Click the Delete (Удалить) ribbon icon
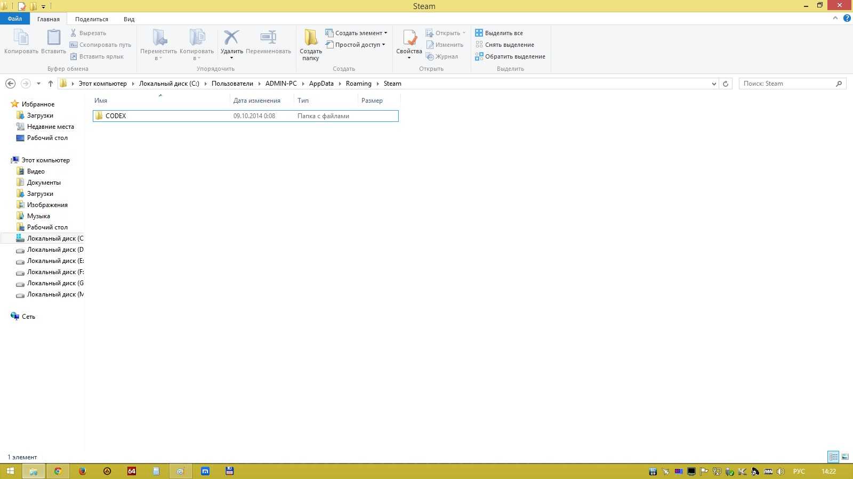This screenshot has width=853, height=479. tap(231, 38)
